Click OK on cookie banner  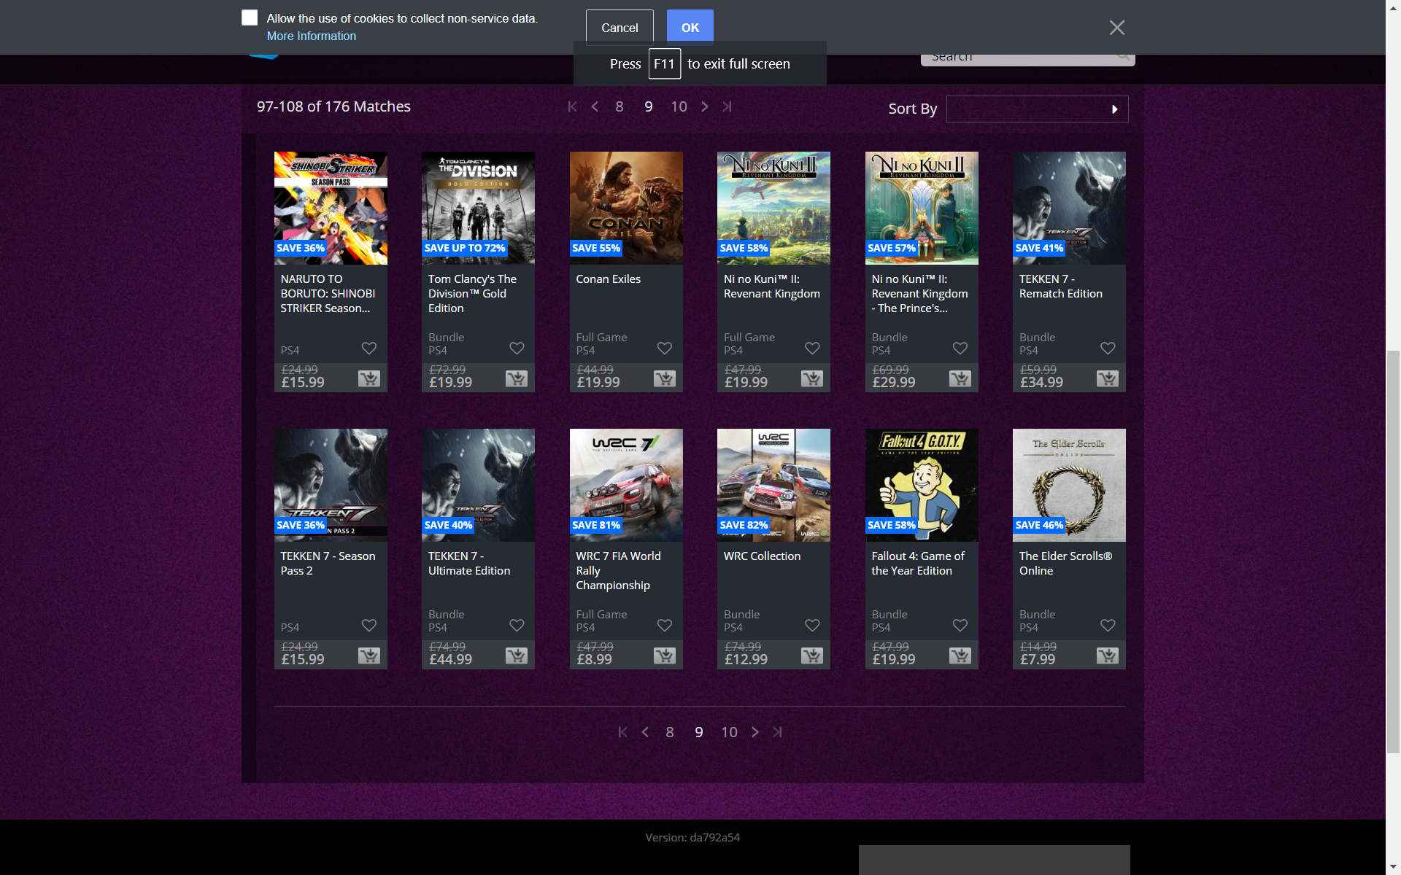tap(690, 28)
